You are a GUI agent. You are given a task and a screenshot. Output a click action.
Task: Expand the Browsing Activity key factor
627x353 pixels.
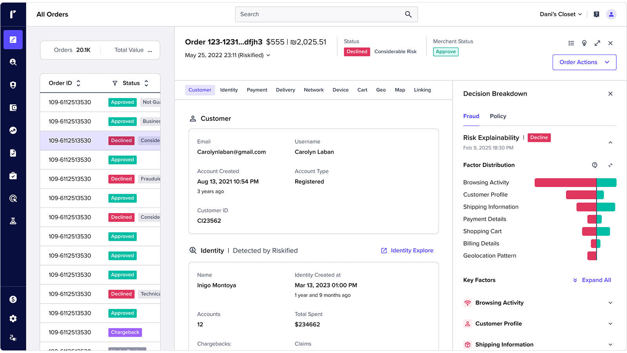coord(610,303)
